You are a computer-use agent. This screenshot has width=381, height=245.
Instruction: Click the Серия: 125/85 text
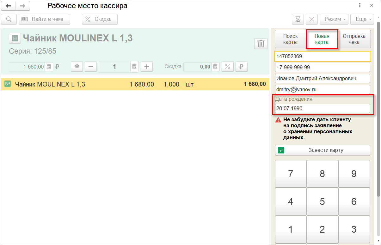[33, 51]
